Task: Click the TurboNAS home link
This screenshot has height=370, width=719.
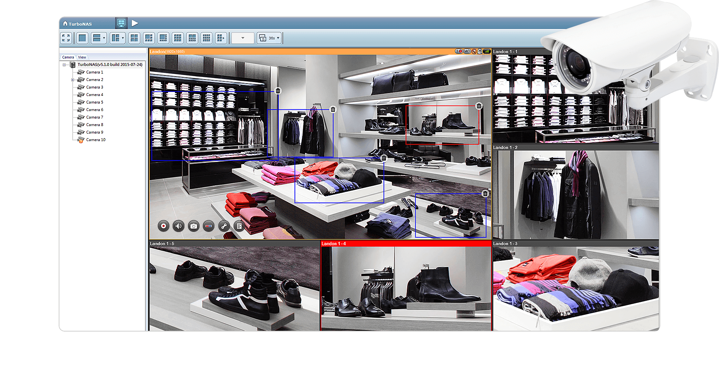Action: pos(77,24)
